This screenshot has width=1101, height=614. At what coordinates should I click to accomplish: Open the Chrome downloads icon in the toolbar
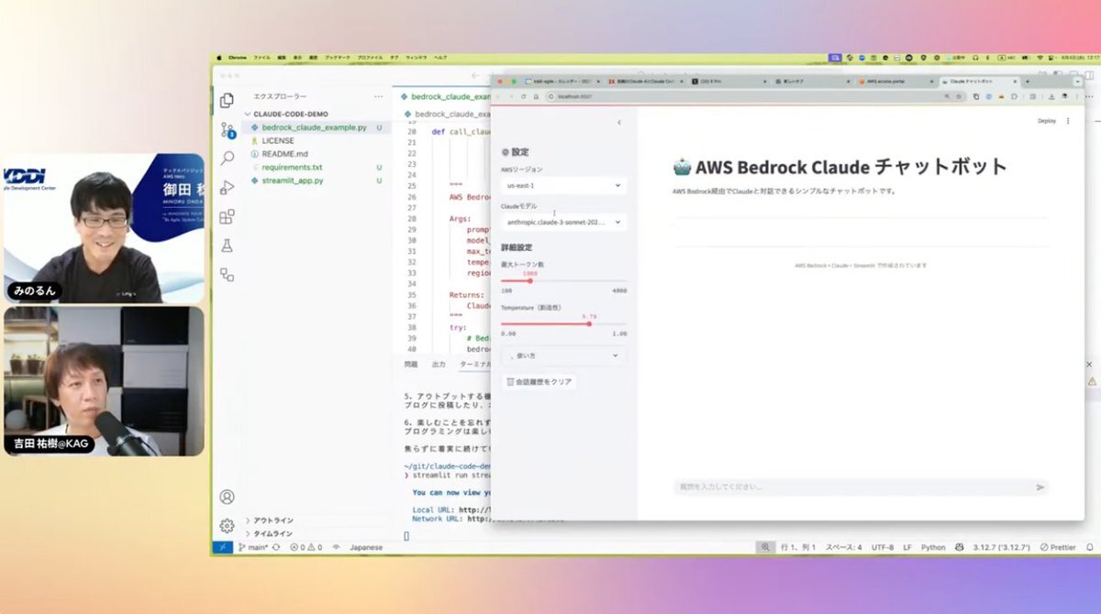coord(1050,96)
